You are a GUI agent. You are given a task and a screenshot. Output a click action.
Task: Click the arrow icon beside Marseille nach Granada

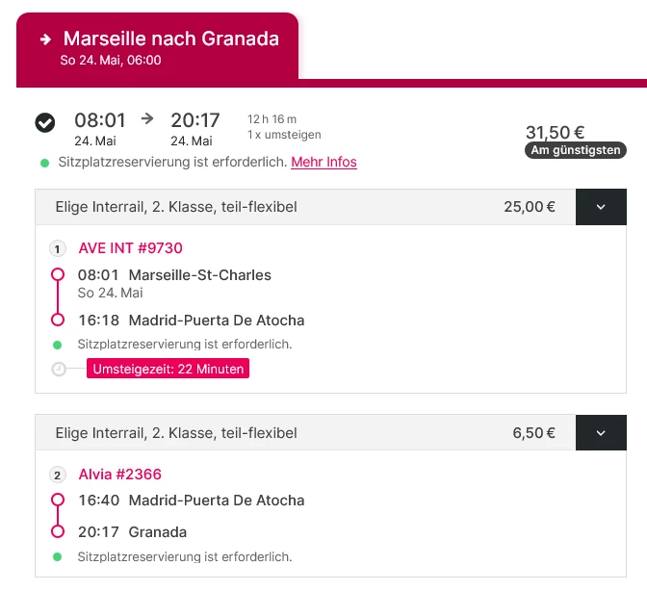click(x=45, y=39)
